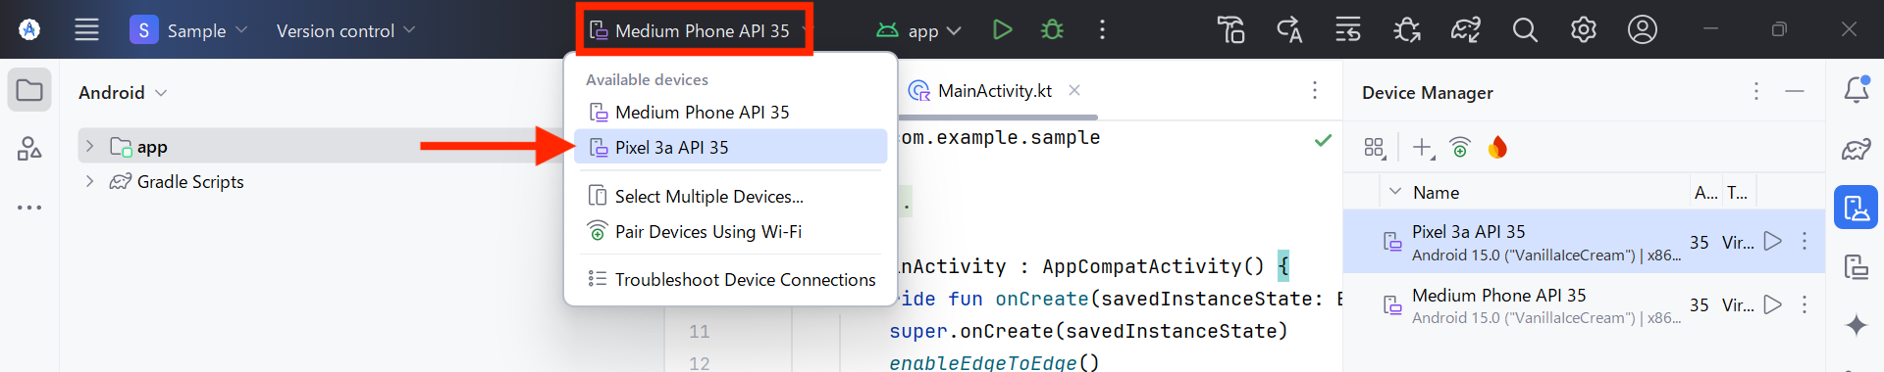This screenshot has height=372, width=1884.
Task: Click the Build hammer toolbar icon
Action: pyautogui.click(x=1230, y=30)
